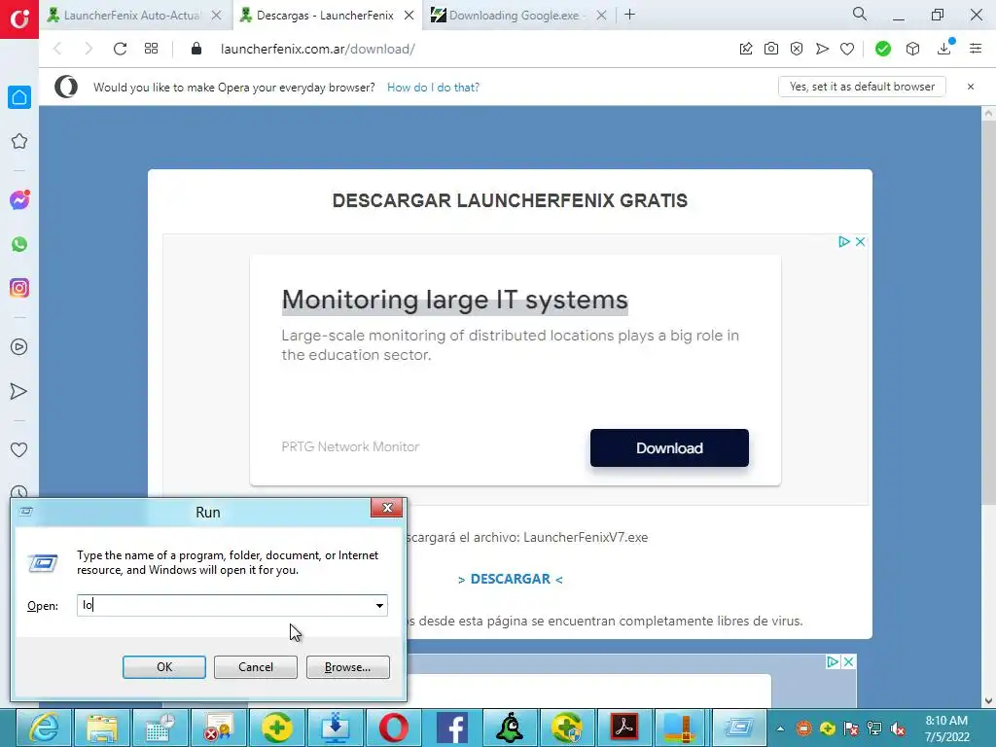Image resolution: width=996 pixels, height=747 pixels.
Task: Launch Instagram from the Opera sidebar
Action: (x=19, y=288)
